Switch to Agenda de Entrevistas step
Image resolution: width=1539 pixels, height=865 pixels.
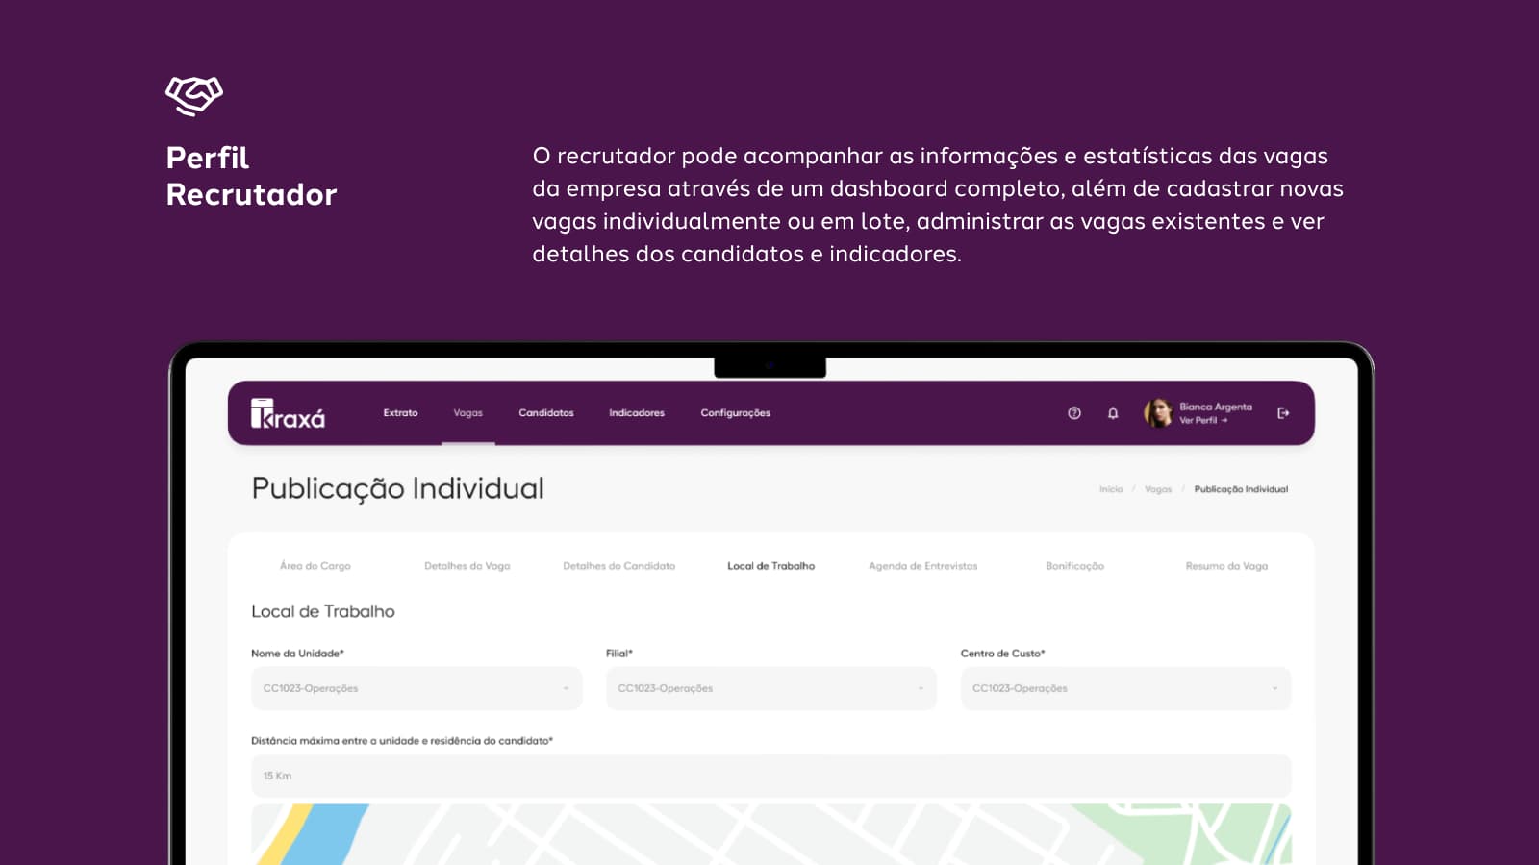[x=923, y=566]
